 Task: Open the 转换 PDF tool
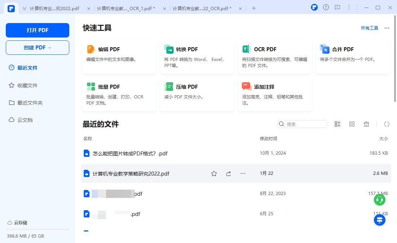pyautogui.click(x=197, y=56)
